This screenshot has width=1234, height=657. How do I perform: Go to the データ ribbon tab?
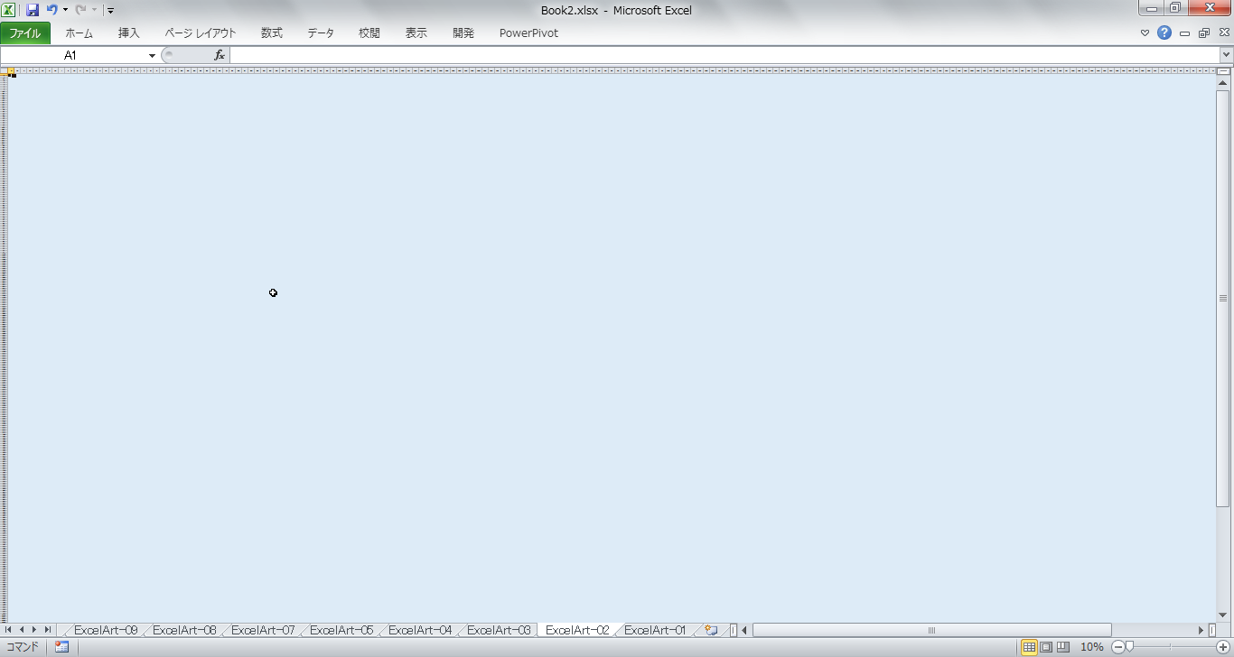321,33
